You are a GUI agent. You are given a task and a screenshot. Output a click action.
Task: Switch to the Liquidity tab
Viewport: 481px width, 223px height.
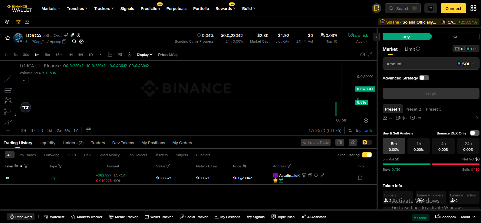tap(48, 143)
